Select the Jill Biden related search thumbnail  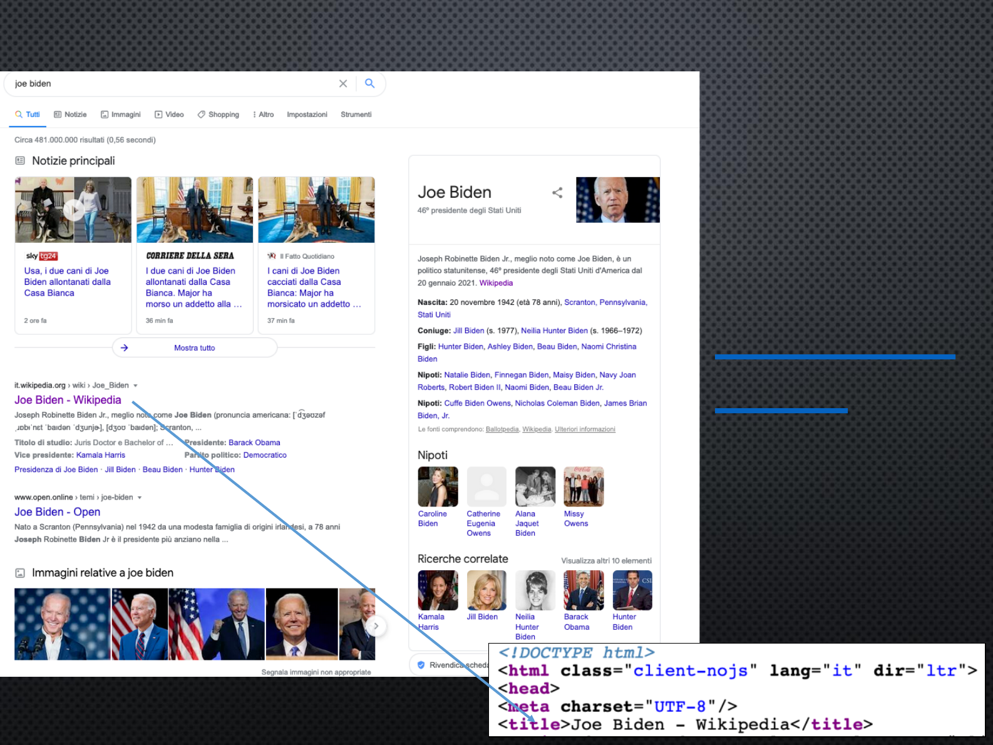coord(486,590)
